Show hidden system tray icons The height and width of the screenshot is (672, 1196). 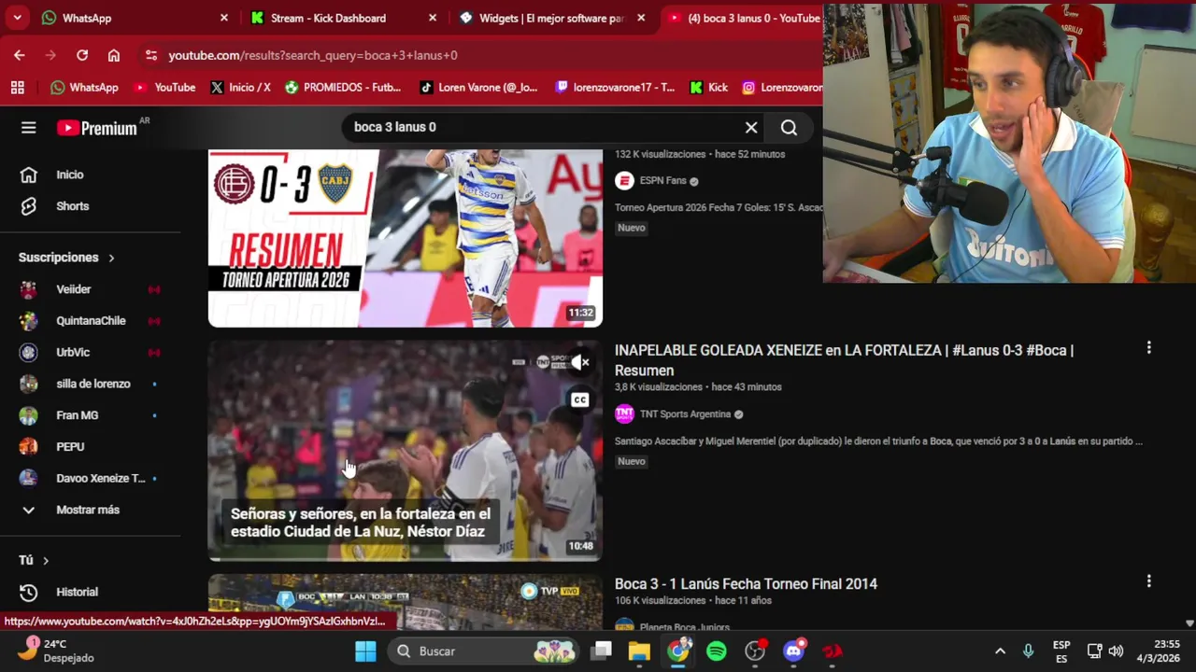pos(1000,651)
